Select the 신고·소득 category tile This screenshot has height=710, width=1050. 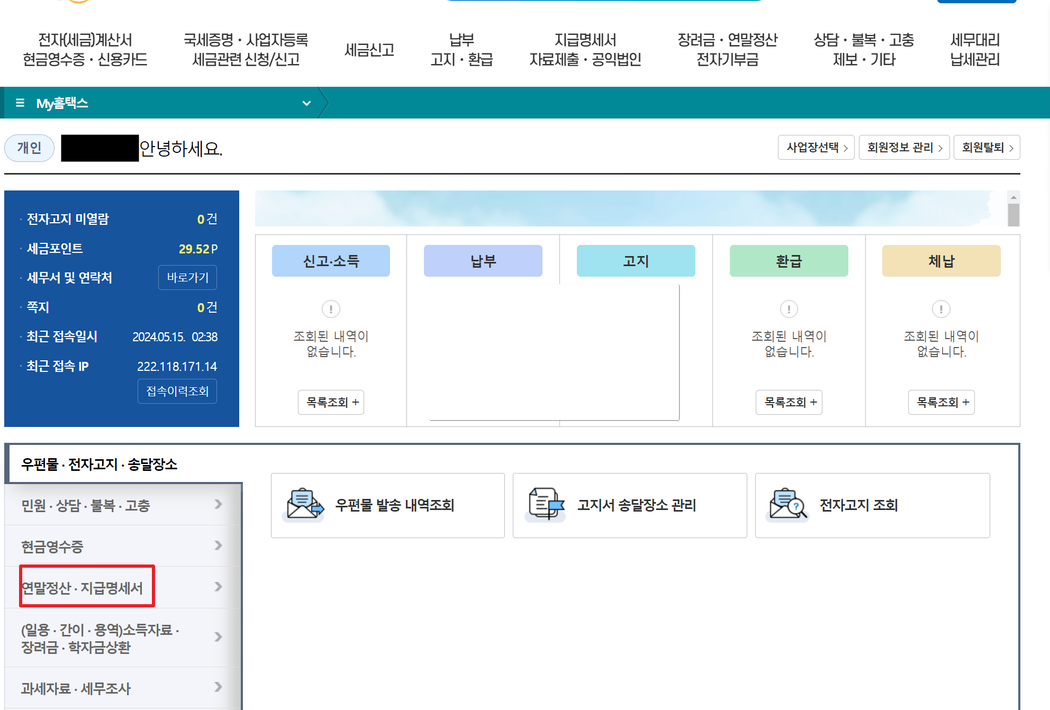(x=330, y=260)
